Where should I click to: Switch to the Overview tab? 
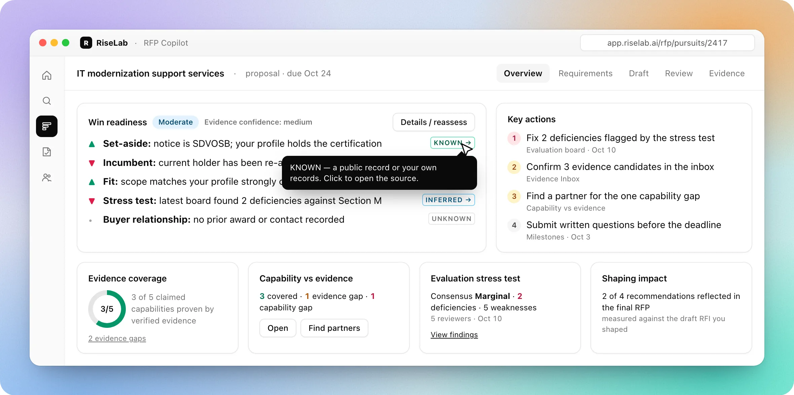coord(523,73)
